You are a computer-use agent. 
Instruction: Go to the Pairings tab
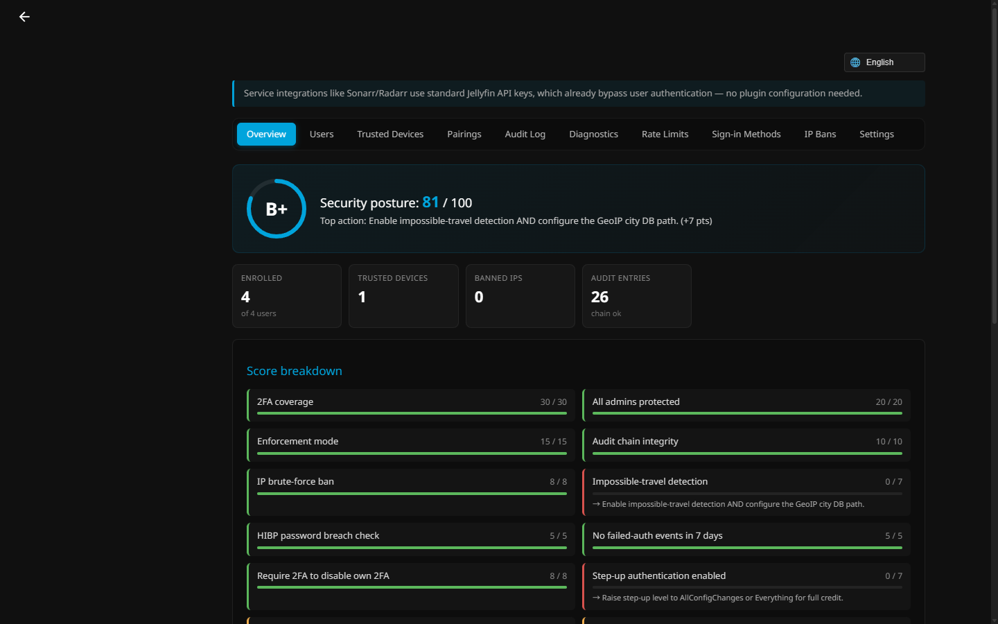pos(464,135)
